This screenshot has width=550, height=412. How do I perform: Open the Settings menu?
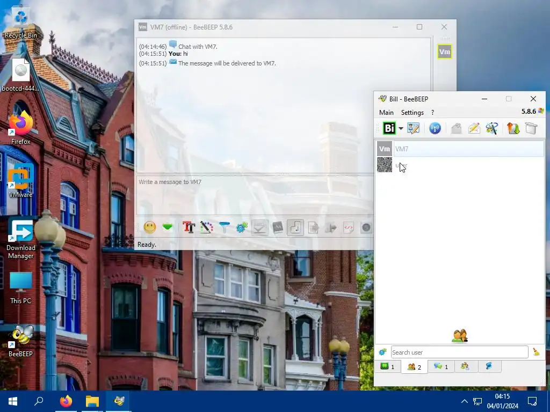pos(412,113)
